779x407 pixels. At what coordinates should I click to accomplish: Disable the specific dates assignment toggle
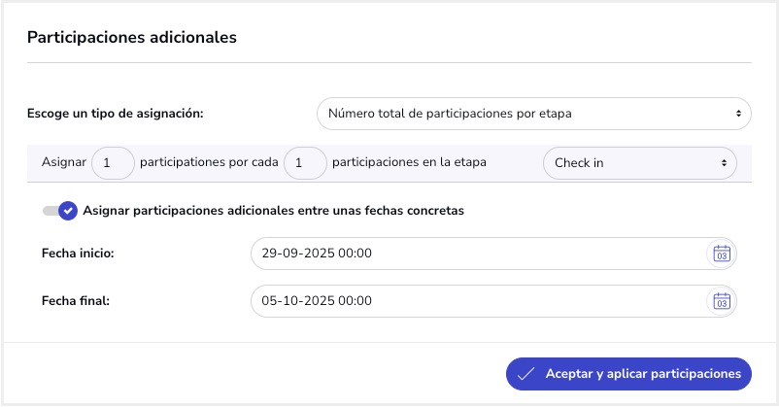60,211
